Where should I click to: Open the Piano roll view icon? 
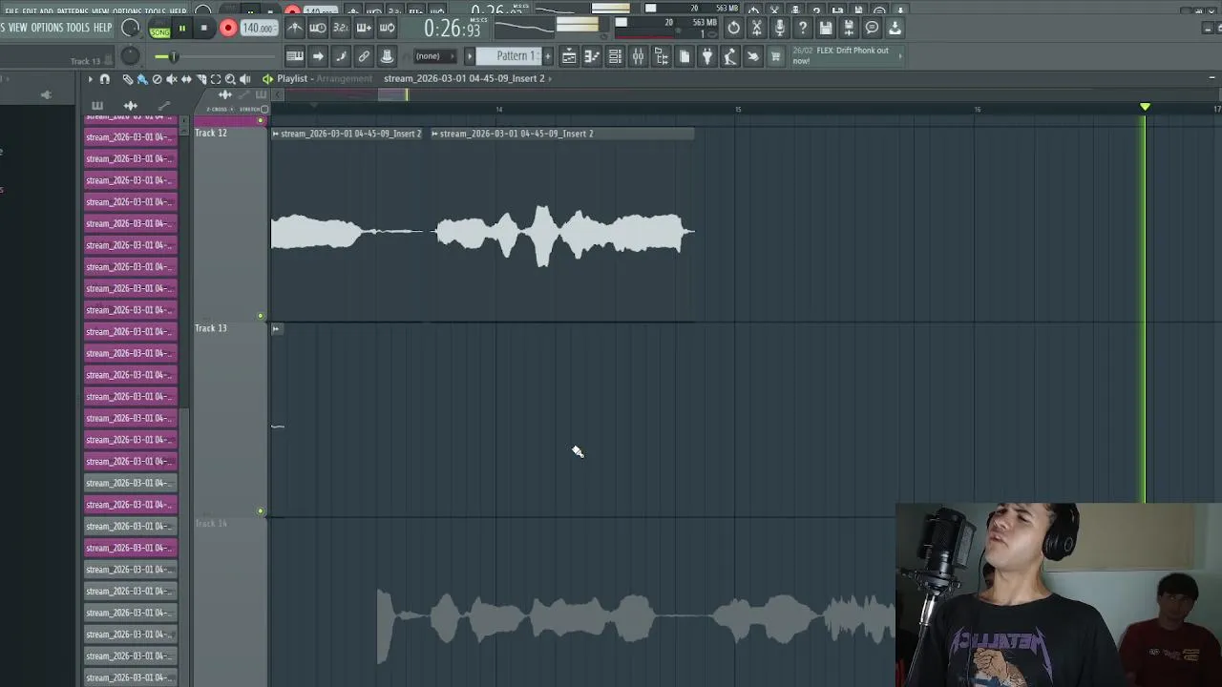[x=592, y=56]
